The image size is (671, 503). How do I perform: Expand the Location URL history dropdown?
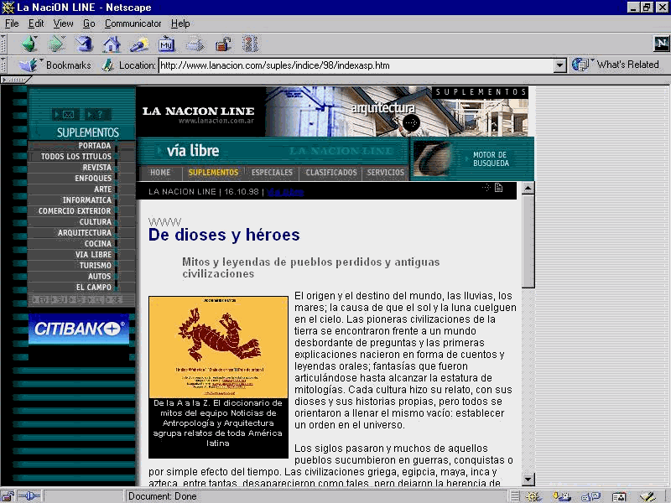click(x=559, y=65)
